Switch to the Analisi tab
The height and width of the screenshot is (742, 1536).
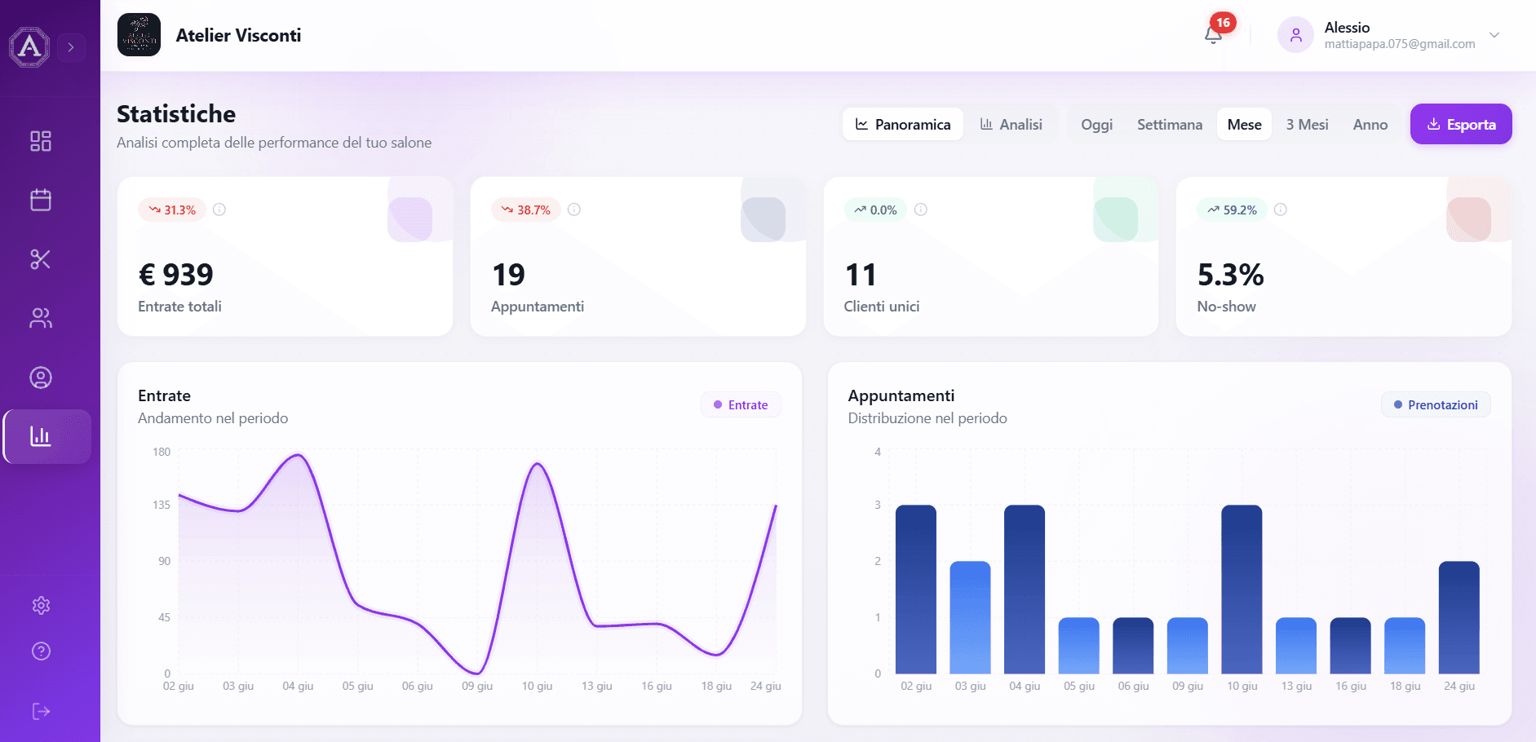1011,124
